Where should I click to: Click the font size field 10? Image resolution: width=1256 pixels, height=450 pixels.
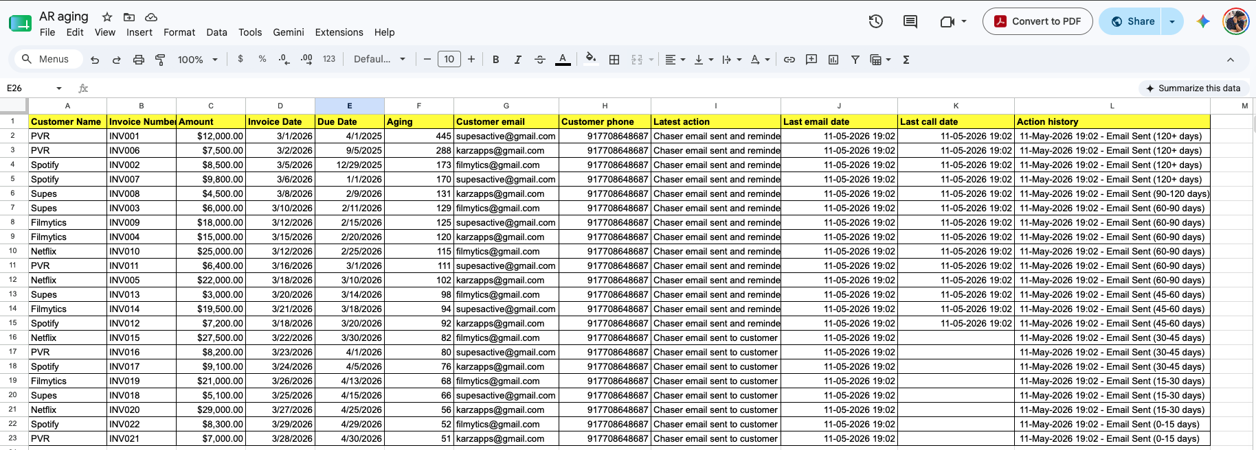point(449,59)
